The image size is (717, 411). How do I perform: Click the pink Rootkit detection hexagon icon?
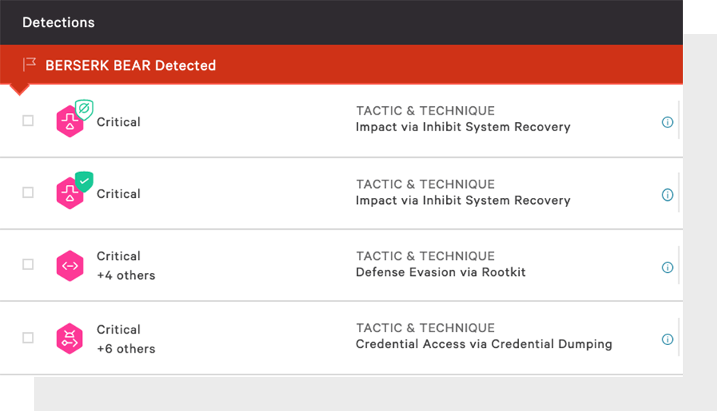(70, 265)
